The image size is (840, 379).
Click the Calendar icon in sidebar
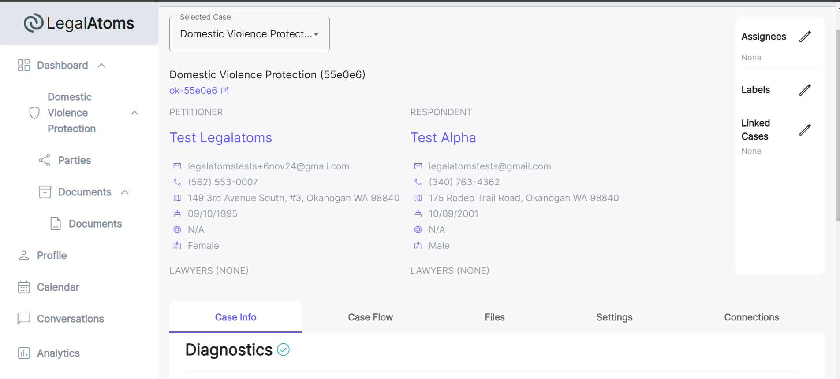24,287
